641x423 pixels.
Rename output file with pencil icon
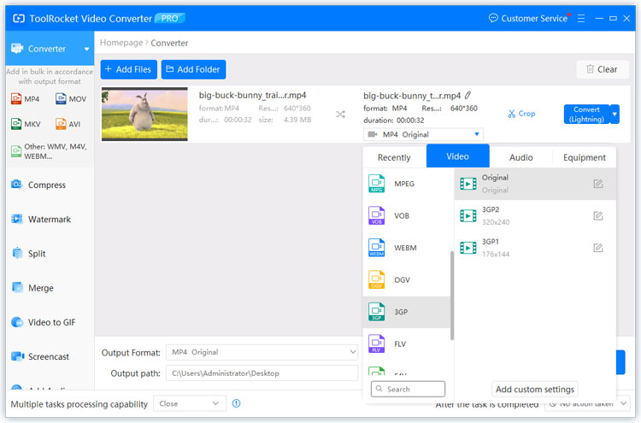pyautogui.click(x=468, y=95)
